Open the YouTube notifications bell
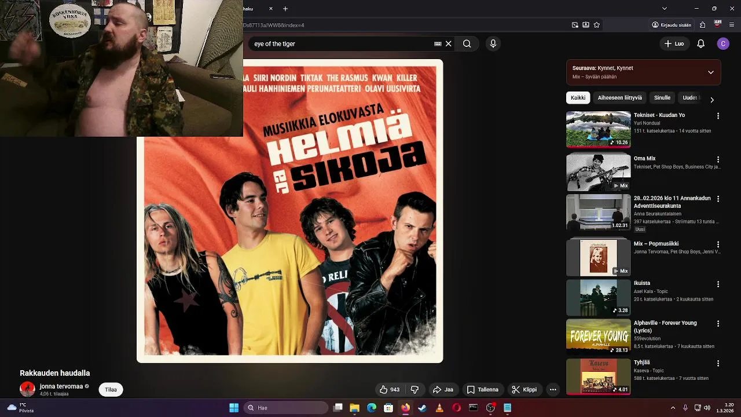Image resolution: width=741 pixels, height=417 pixels. [700, 43]
